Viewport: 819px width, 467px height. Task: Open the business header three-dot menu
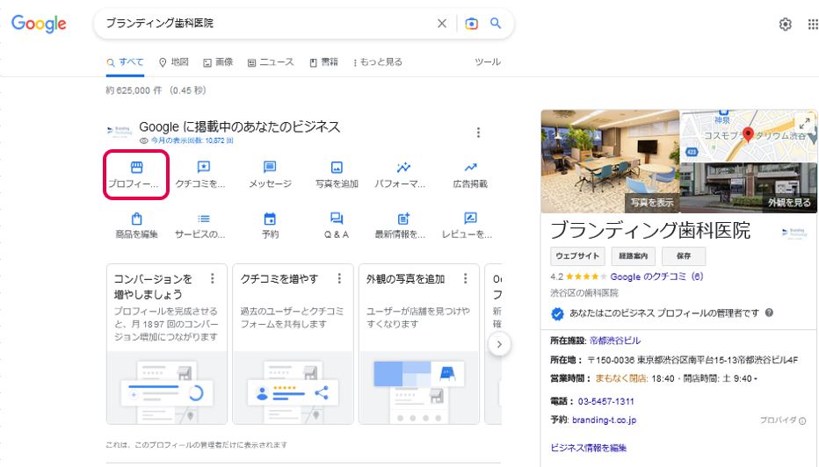tap(478, 133)
